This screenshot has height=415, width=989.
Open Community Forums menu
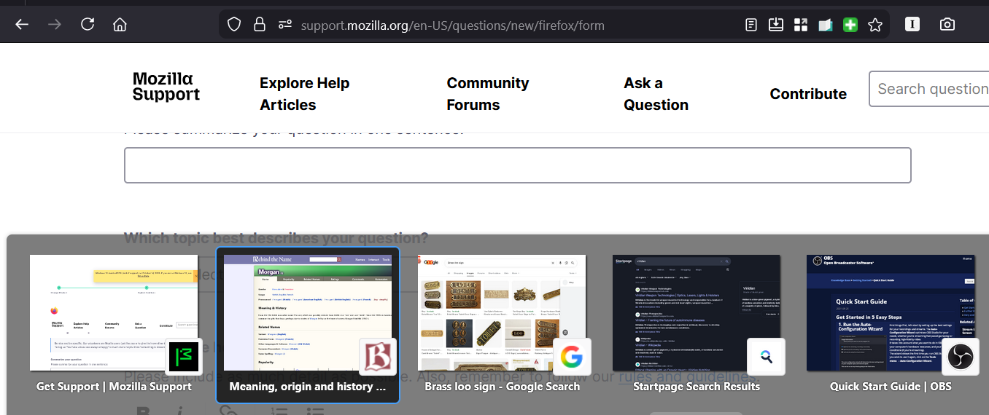pyautogui.click(x=488, y=94)
